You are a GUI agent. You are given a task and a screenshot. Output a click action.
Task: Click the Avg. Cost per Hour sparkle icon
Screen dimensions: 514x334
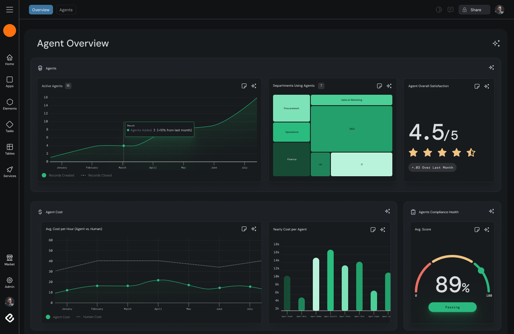point(254,229)
